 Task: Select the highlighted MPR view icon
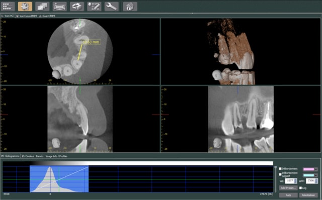click(x=25, y=7)
